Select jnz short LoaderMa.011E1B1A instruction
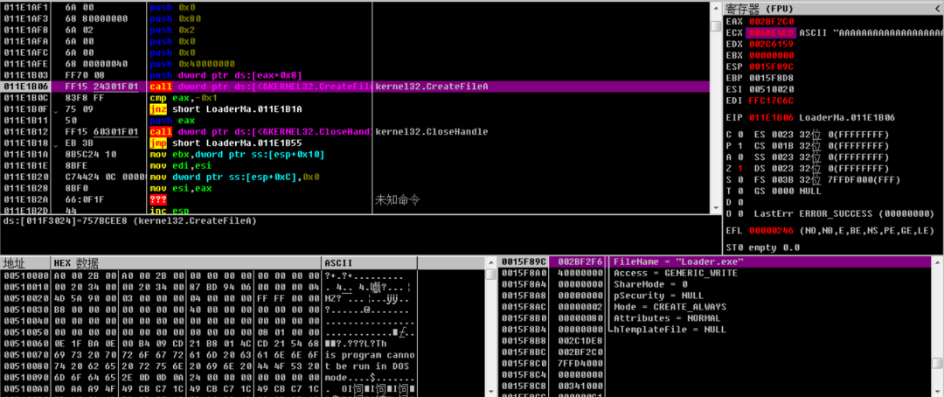 226,109
